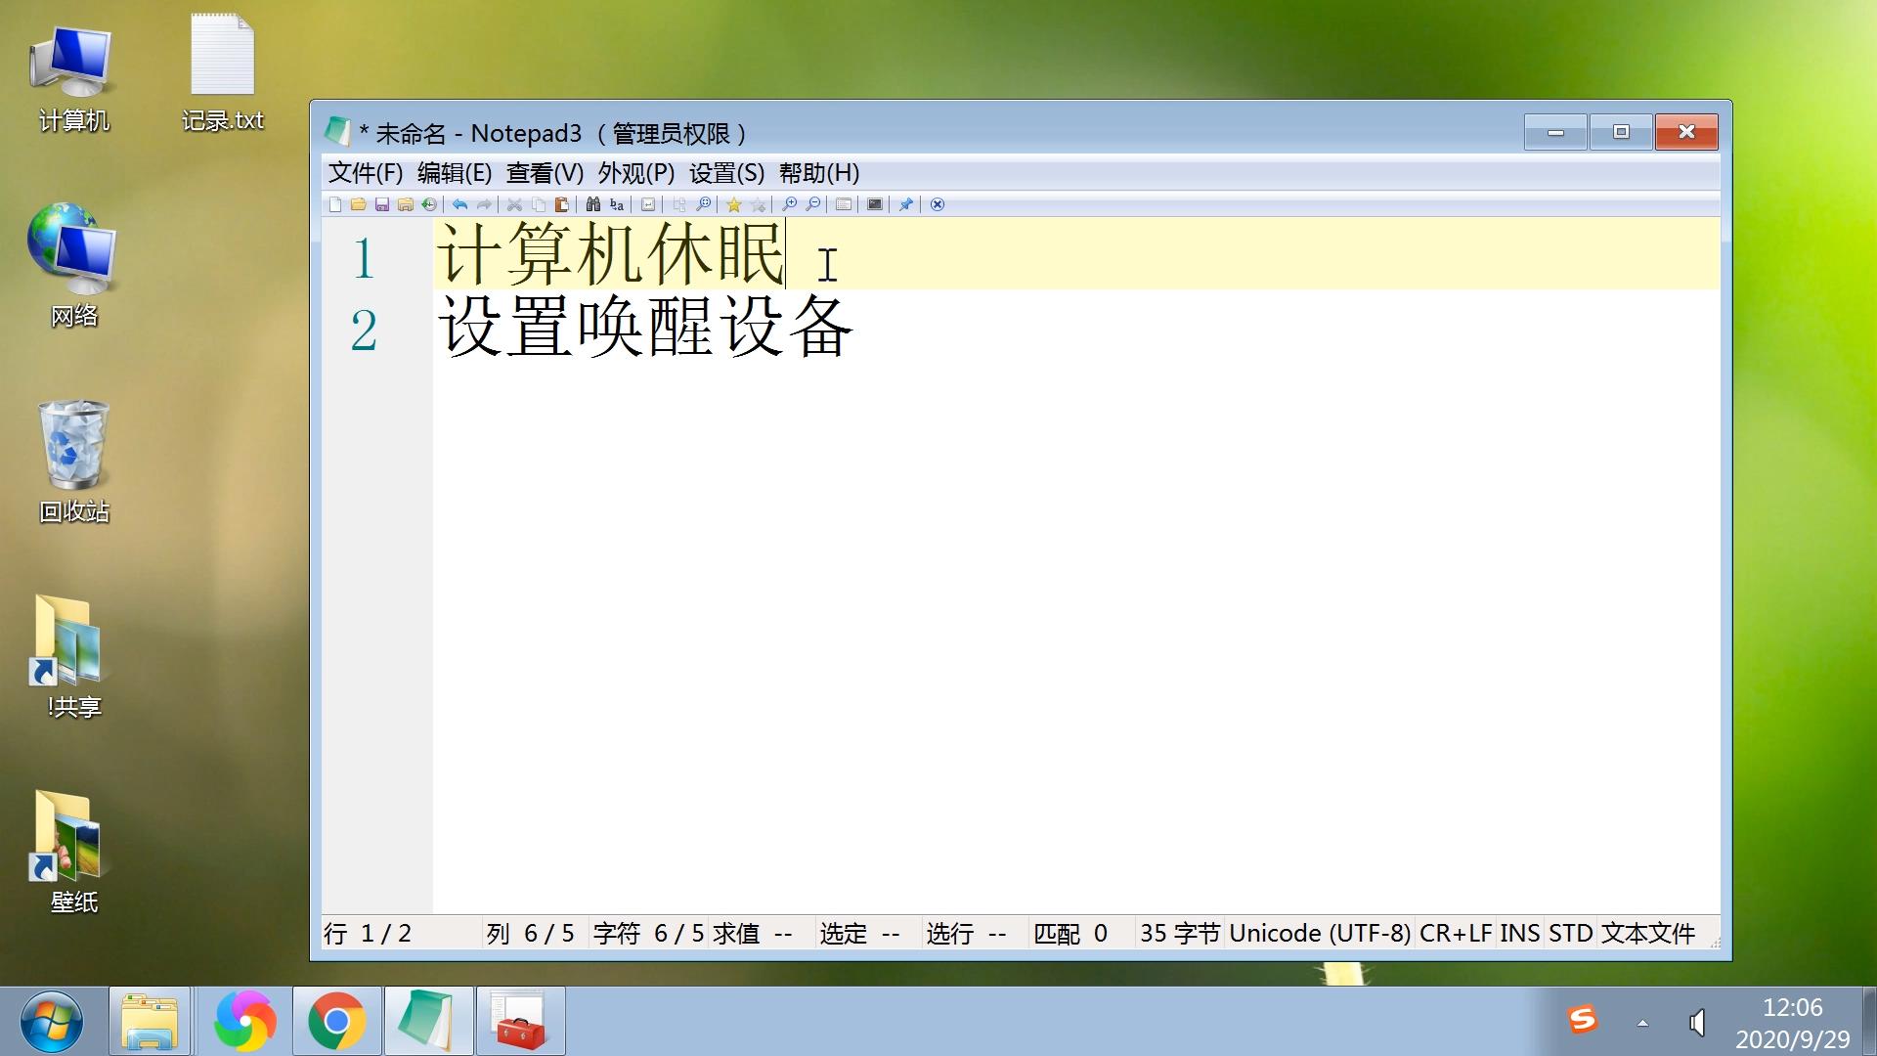This screenshot has width=1877, height=1056.
Task: Create a new document from the toolbar
Action: 335,204
